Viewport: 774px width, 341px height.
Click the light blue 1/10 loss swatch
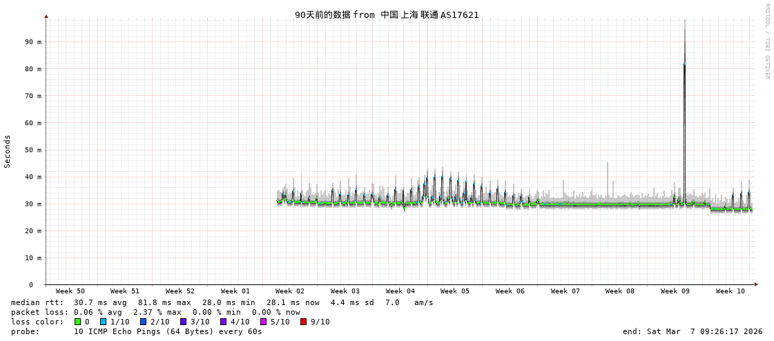click(x=103, y=322)
